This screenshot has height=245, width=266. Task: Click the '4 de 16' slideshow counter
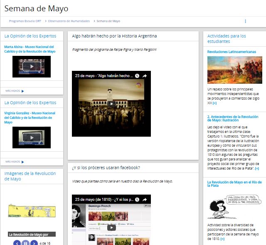click(x=45, y=243)
